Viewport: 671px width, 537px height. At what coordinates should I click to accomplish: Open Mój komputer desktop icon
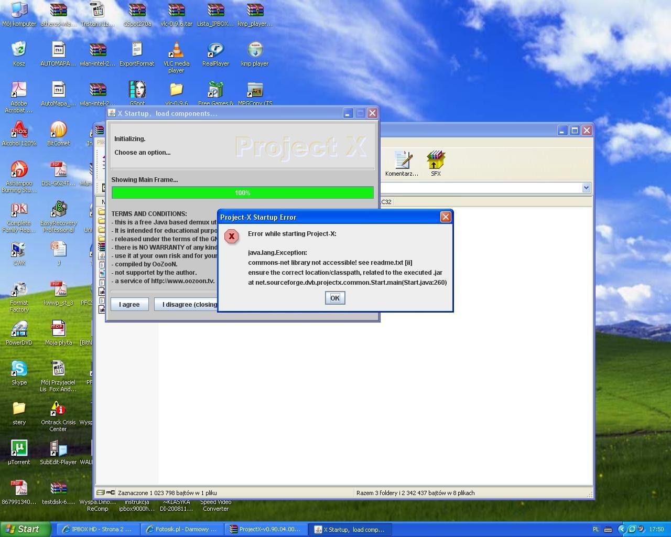(x=19, y=14)
